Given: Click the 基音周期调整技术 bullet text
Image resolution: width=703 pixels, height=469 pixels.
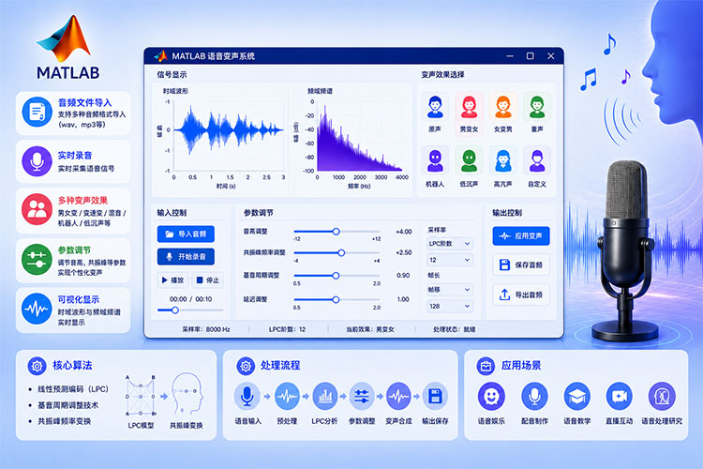Looking at the screenshot, I should pyautogui.click(x=67, y=405).
